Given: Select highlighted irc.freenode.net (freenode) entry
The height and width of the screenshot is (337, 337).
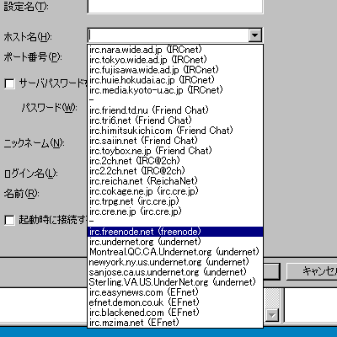Looking at the screenshot, I should coord(175,232).
